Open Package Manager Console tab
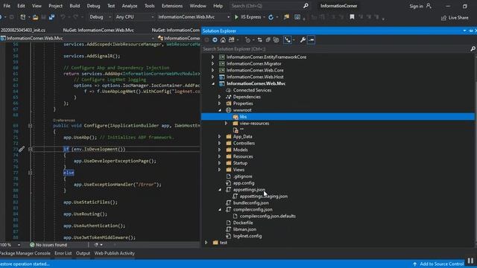 [25, 253]
